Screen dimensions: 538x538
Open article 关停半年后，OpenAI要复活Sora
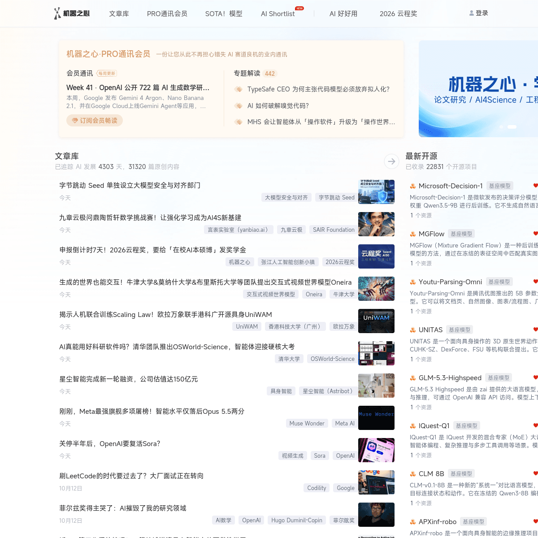110,443
